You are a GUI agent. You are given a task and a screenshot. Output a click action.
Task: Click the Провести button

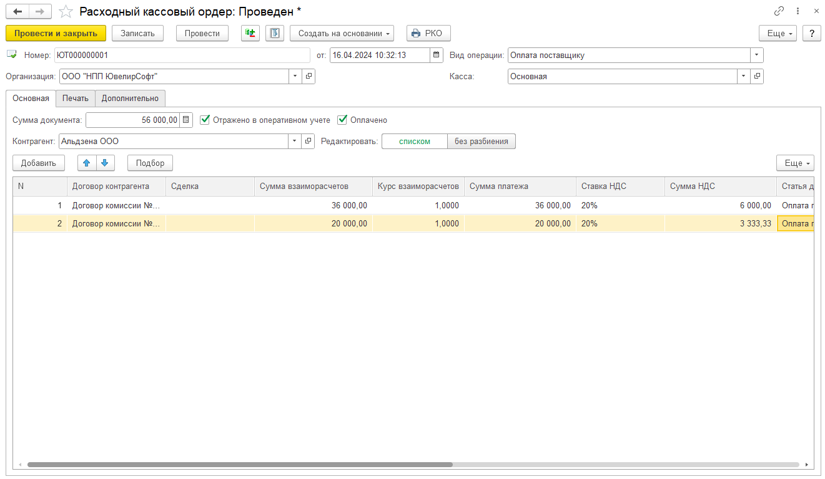202,33
